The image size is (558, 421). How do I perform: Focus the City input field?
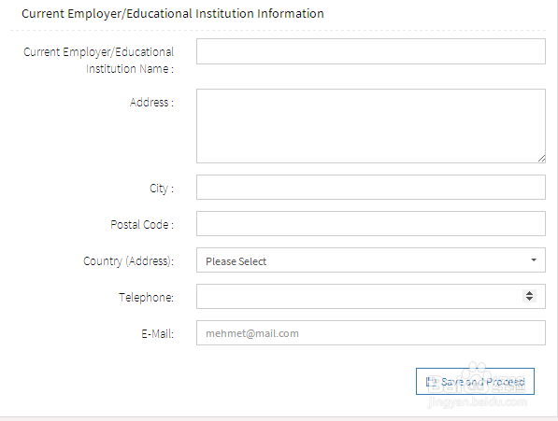pyautogui.click(x=371, y=188)
